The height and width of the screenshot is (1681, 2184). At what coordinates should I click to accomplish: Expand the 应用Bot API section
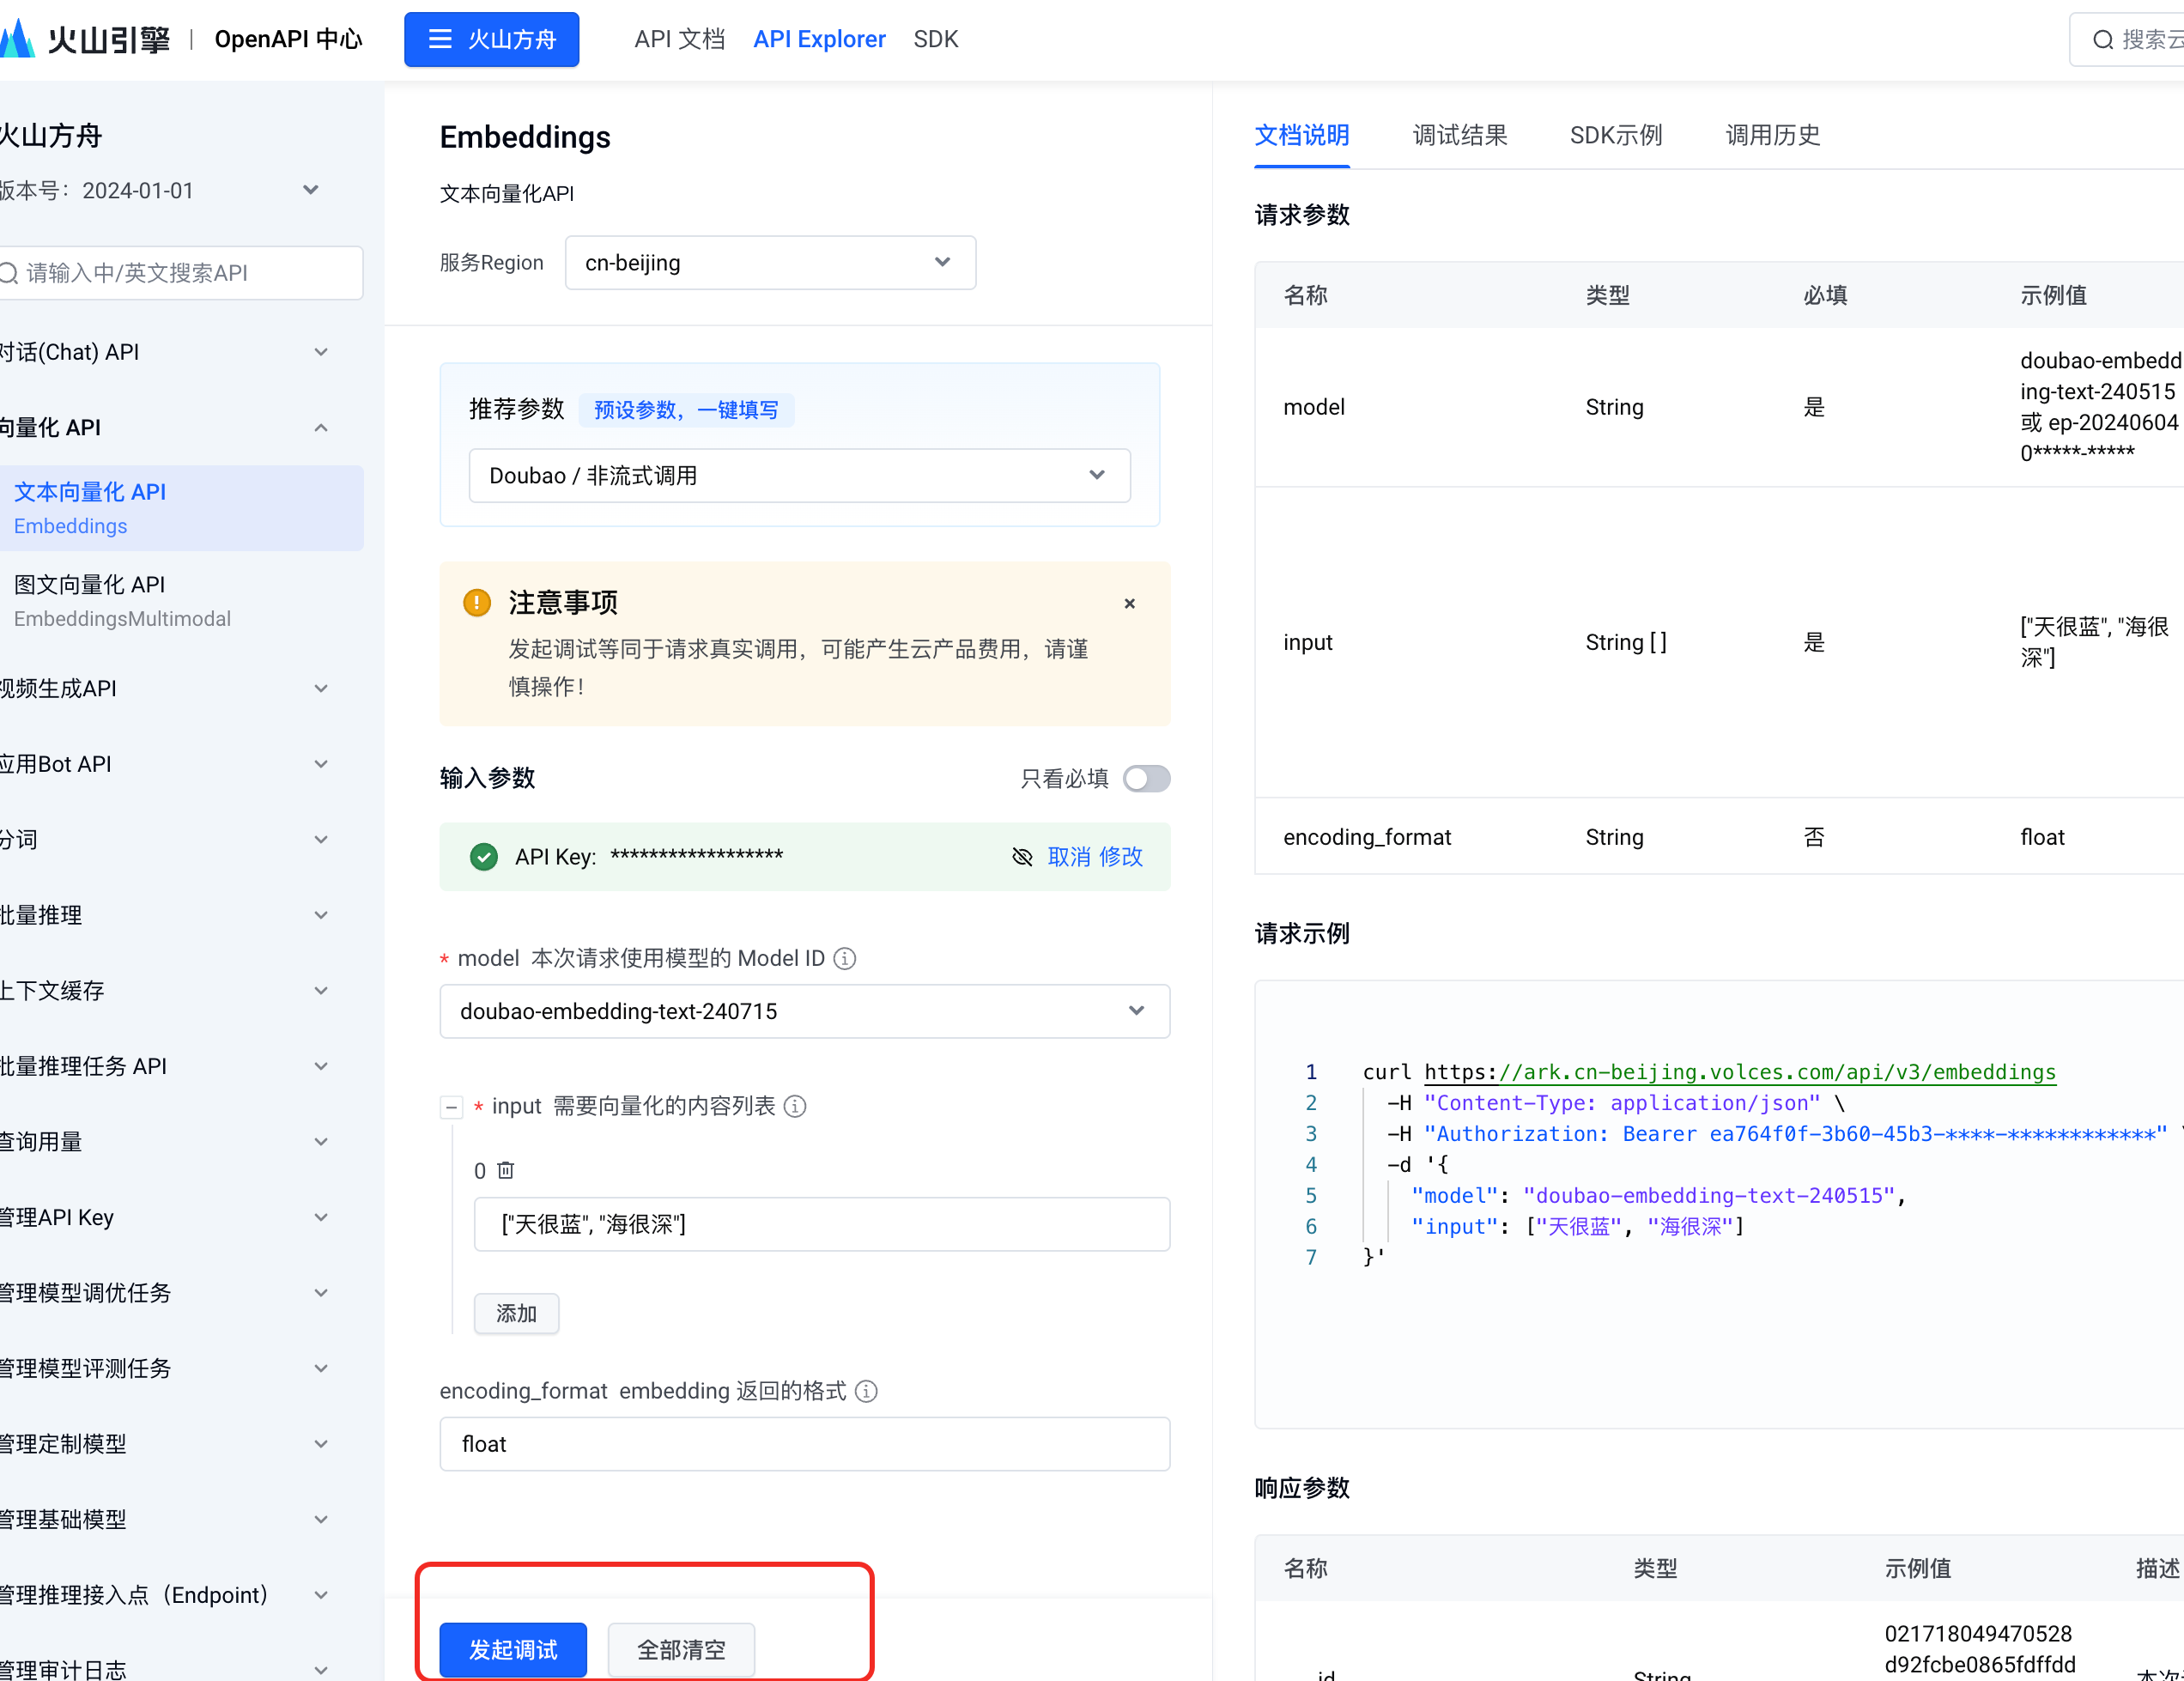321,764
